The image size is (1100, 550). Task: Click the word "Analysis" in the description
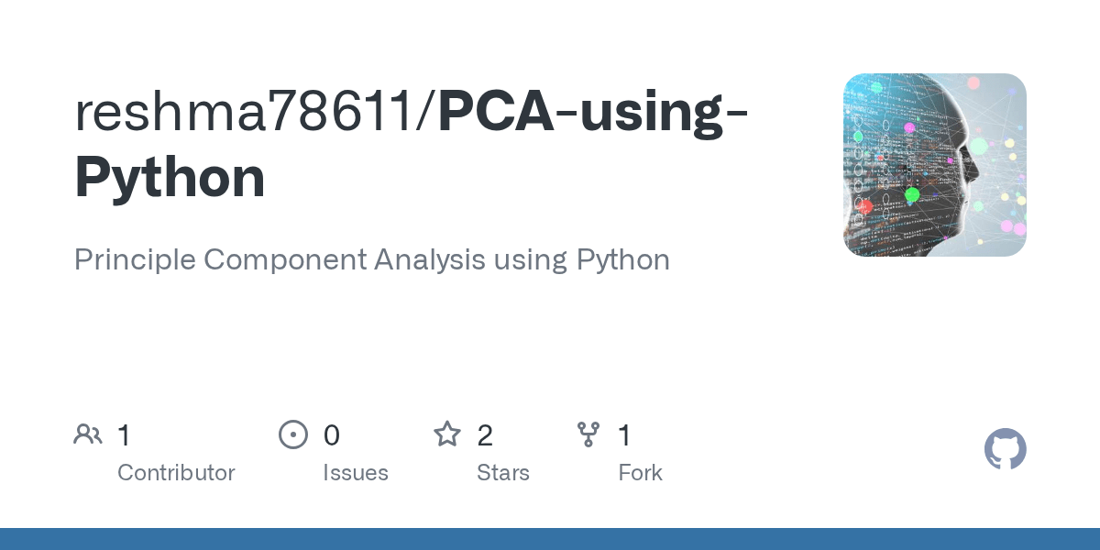(429, 260)
